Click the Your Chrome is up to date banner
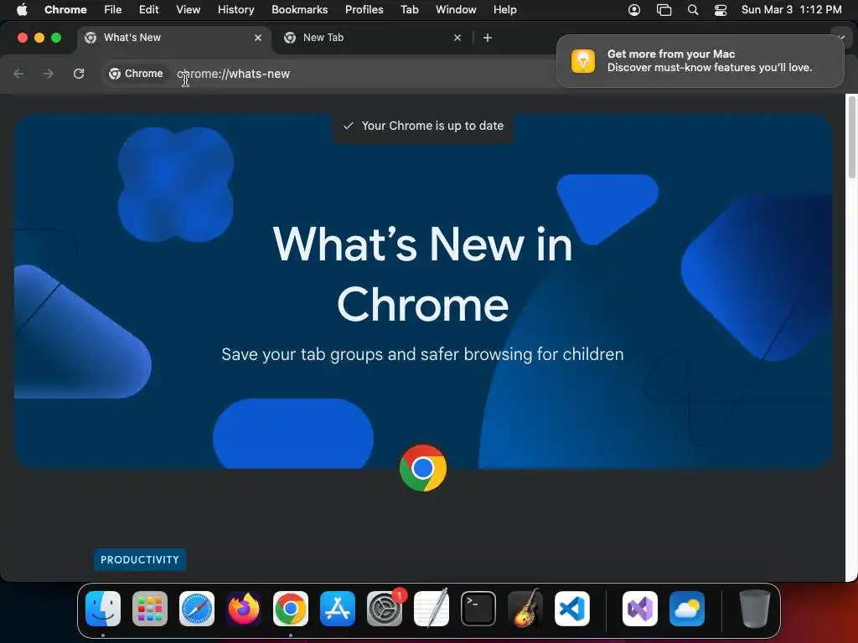Image resolution: width=858 pixels, height=643 pixels. point(423,126)
